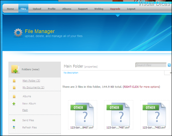This screenshot has height=136, width=172.
Task: Click Send Files in the sidebar
Action: [28, 120]
